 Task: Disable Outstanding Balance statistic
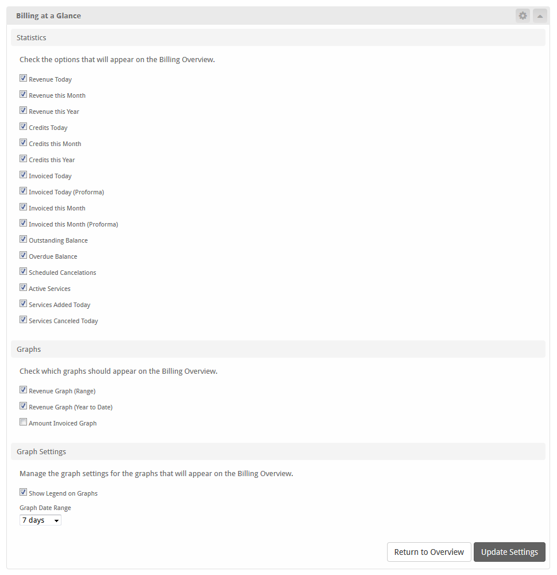click(24, 239)
